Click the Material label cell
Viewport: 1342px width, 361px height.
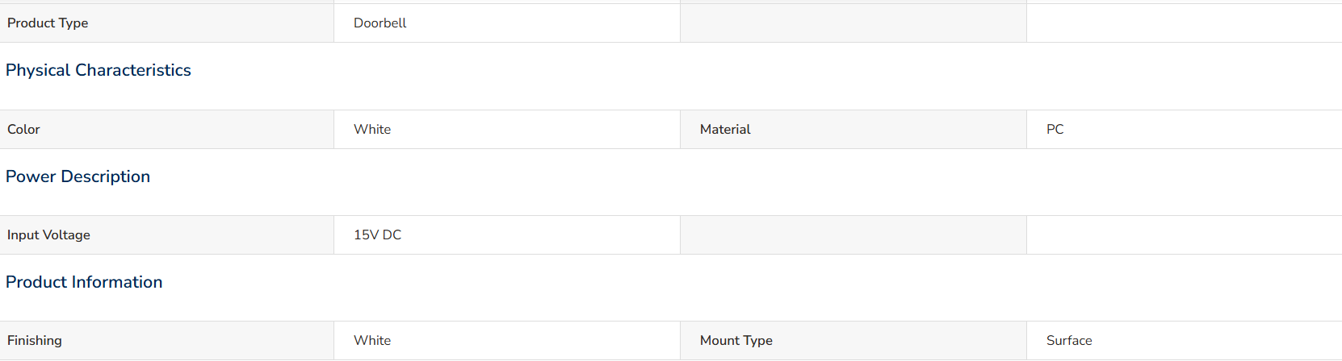[x=853, y=129]
